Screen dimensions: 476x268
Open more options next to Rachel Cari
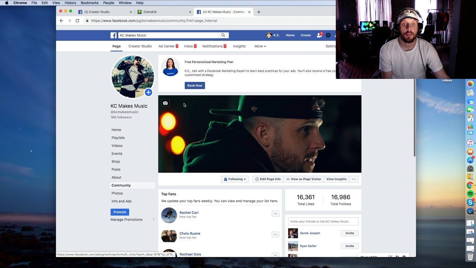pyautogui.click(x=275, y=214)
